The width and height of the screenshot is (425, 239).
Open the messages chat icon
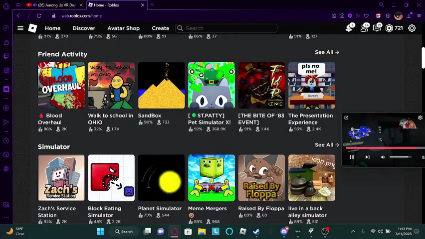click(x=377, y=28)
